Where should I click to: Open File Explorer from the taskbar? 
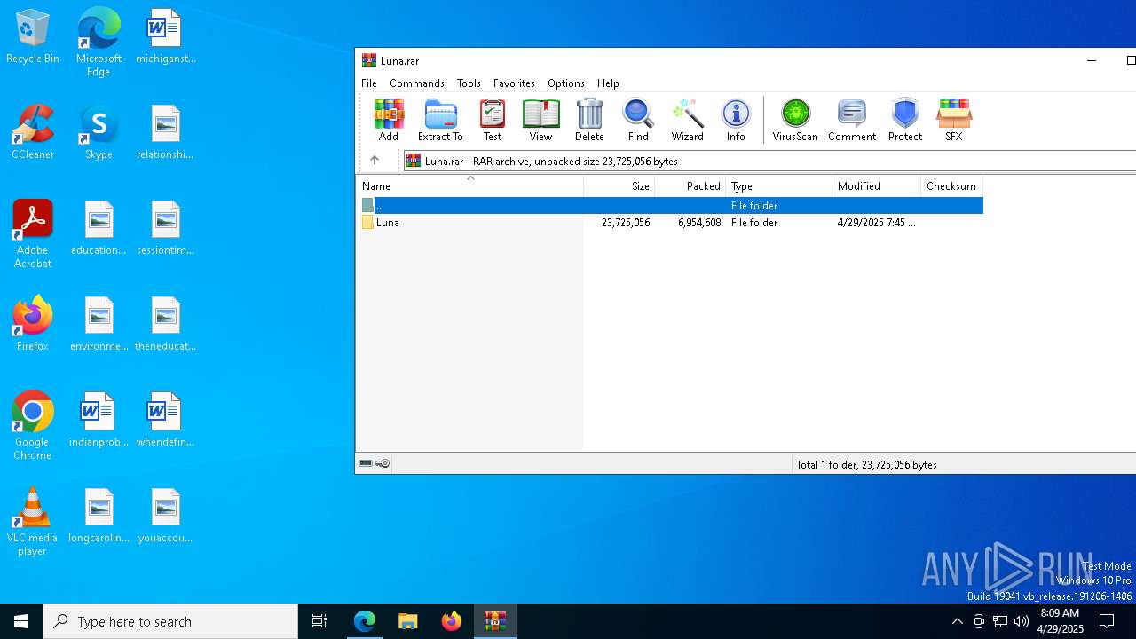pyautogui.click(x=408, y=621)
